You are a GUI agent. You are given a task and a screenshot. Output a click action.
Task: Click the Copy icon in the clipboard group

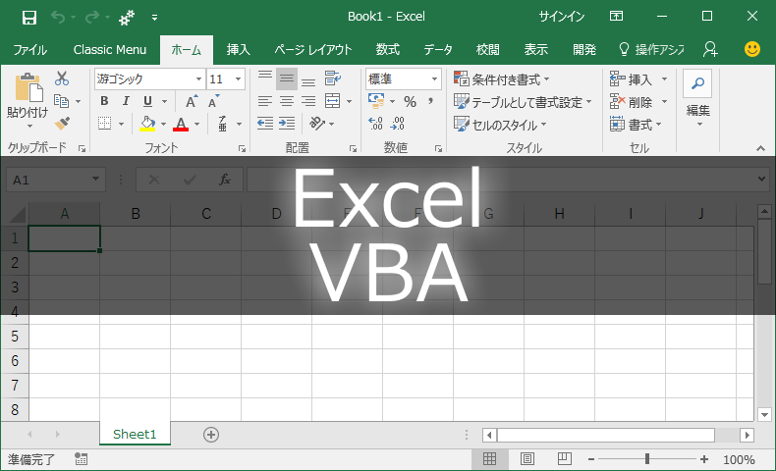click(x=61, y=101)
